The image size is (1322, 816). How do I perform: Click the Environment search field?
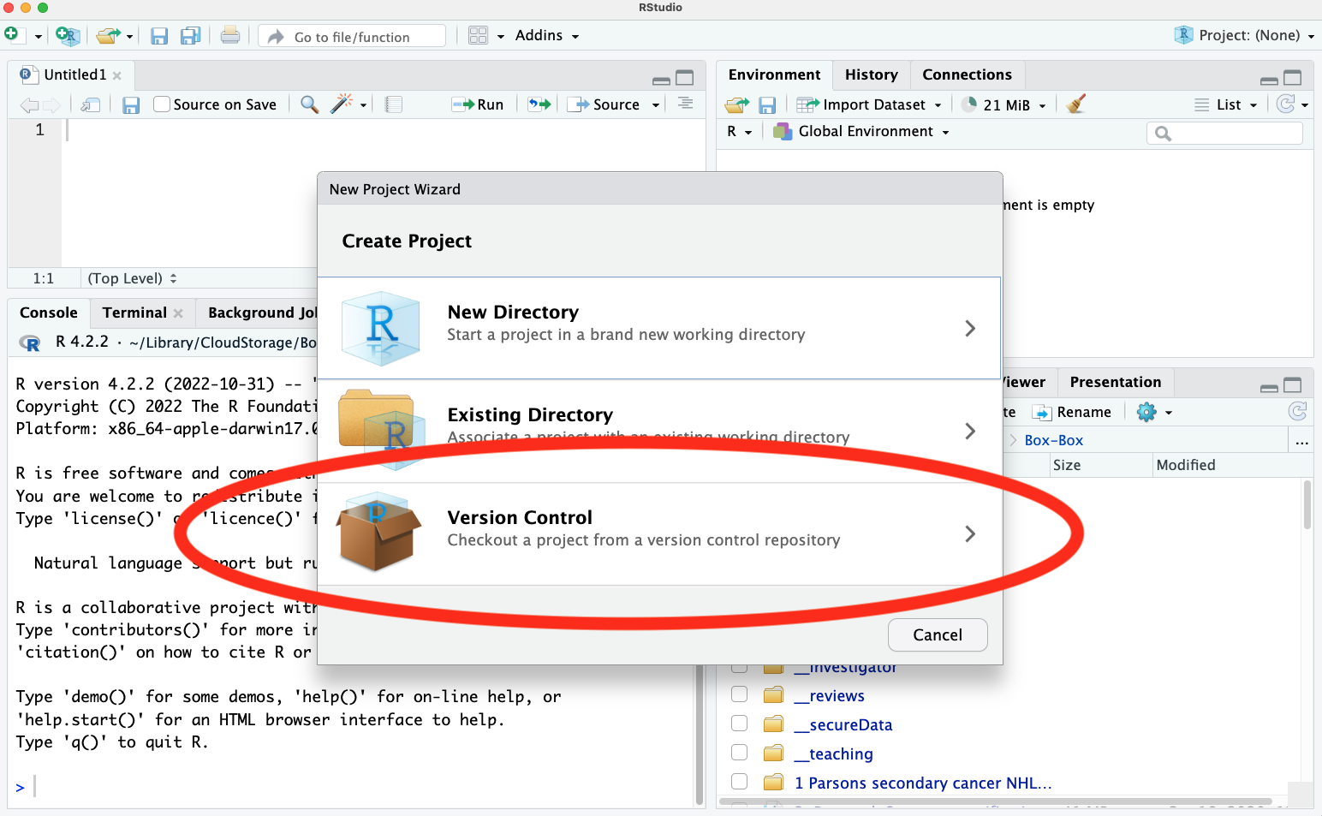tap(1224, 133)
